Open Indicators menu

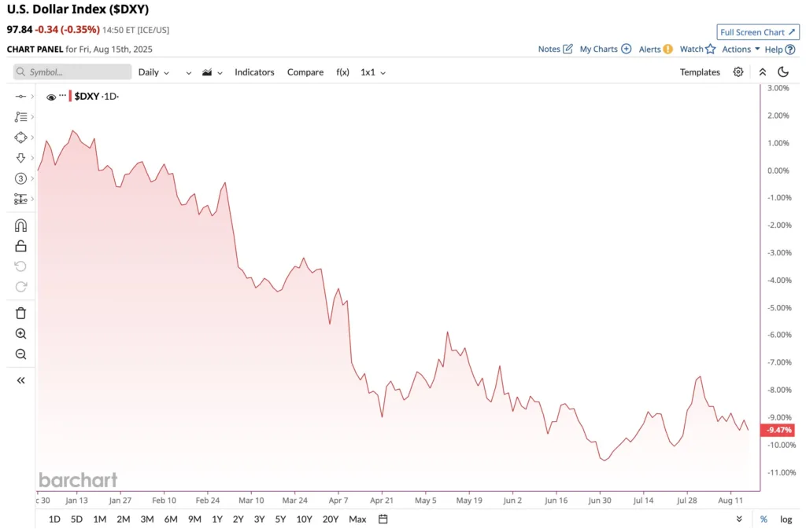(254, 72)
